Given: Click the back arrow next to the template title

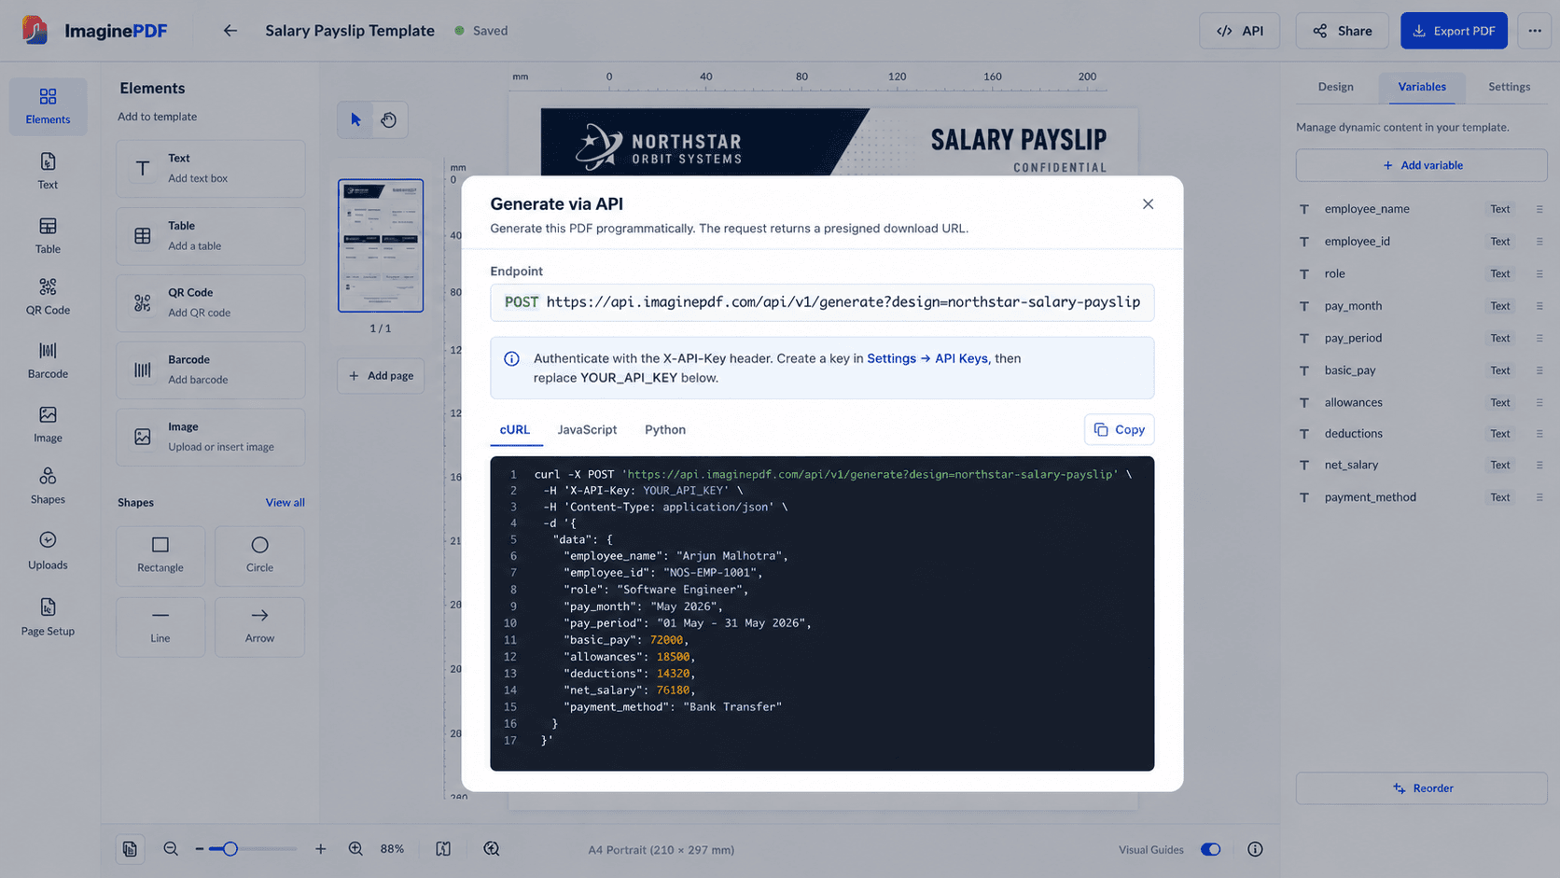Looking at the screenshot, I should 230,31.
